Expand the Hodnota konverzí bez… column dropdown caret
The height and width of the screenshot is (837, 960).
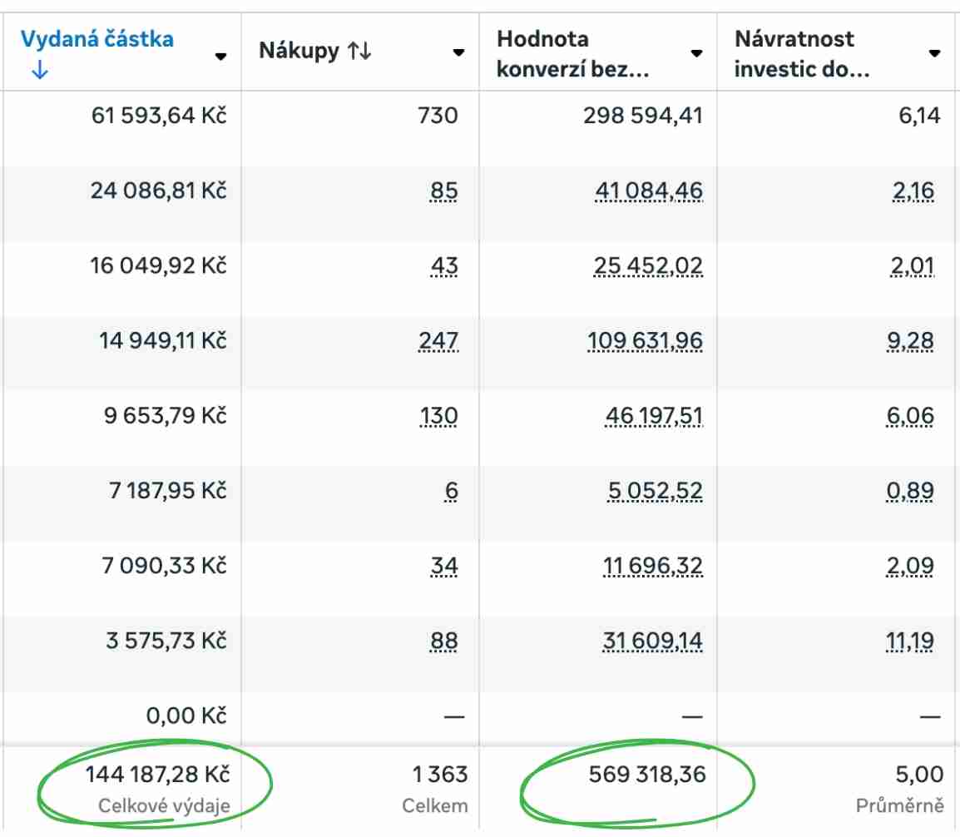[x=696, y=53]
